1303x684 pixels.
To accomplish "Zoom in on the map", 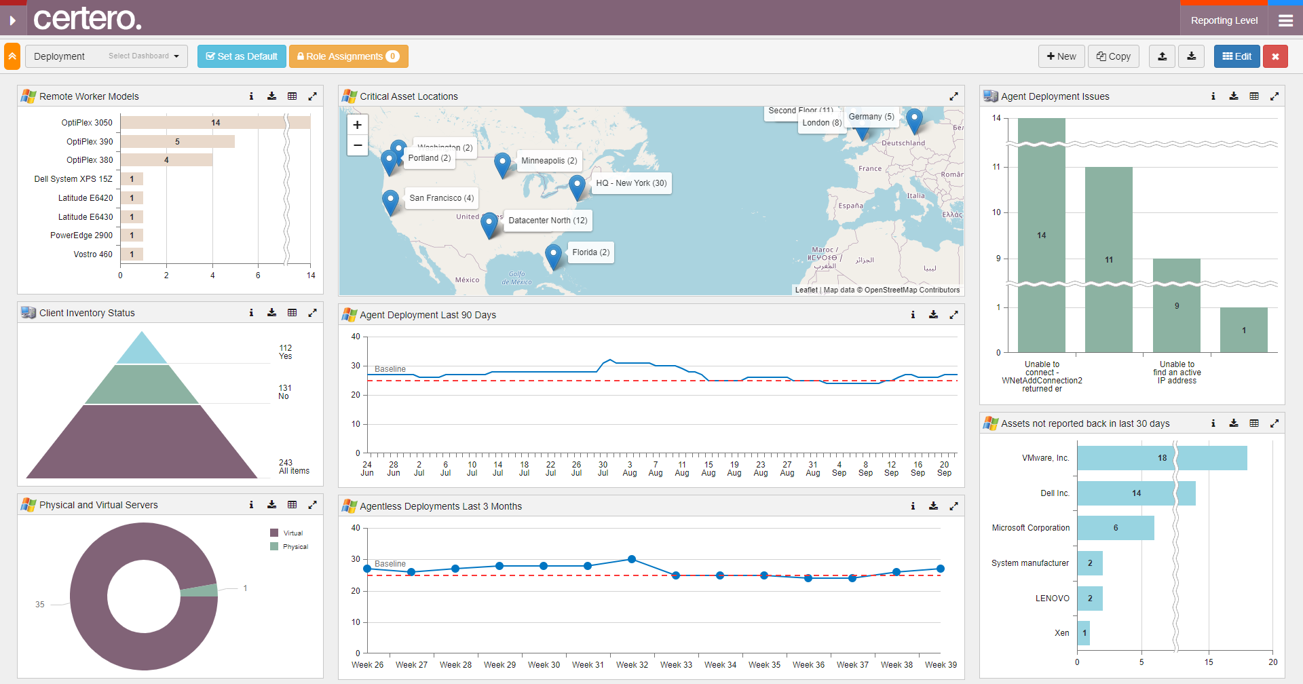I will pyautogui.click(x=358, y=125).
